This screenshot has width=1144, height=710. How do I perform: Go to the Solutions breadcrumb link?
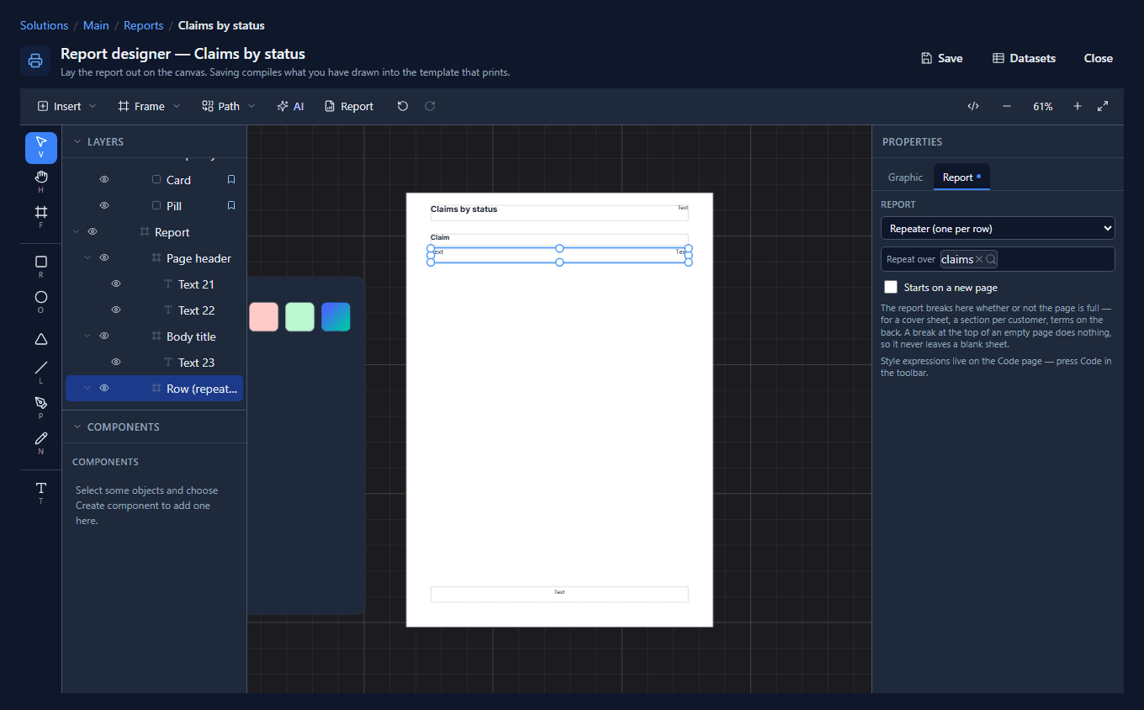coord(45,26)
